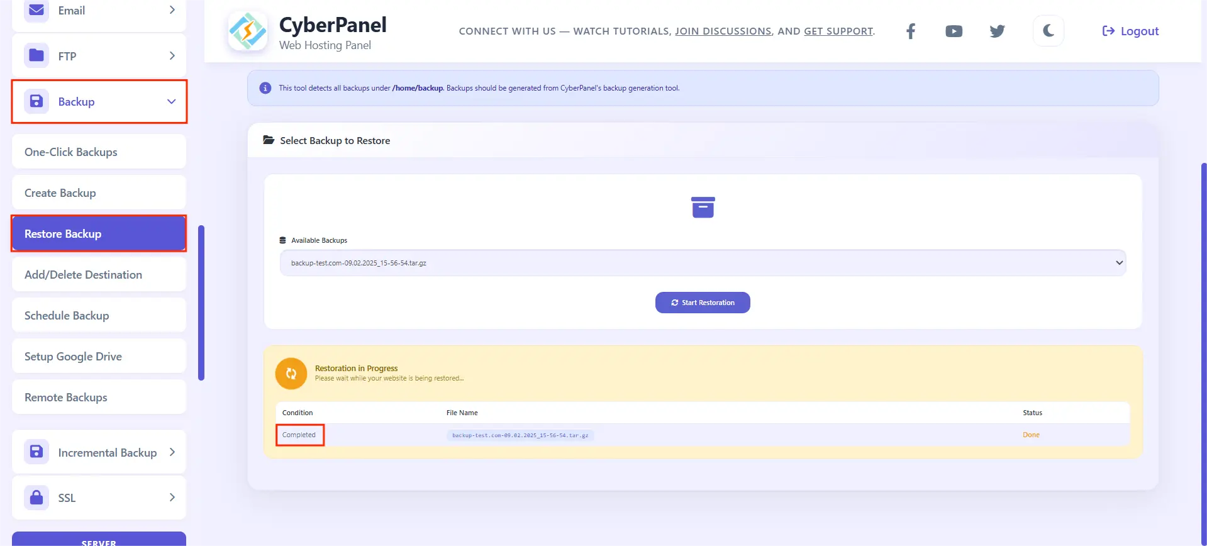Screen dimensions: 1207x546
Task: Click the database icon beside Available Backups
Action: pos(282,240)
